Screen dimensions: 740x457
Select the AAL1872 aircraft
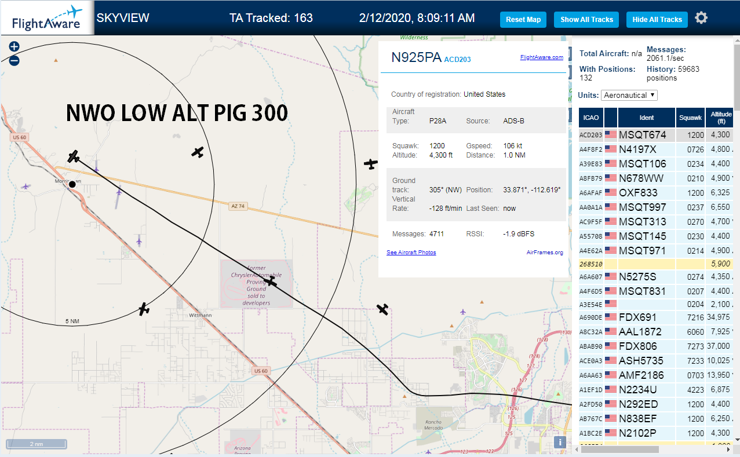pyautogui.click(x=656, y=332)
